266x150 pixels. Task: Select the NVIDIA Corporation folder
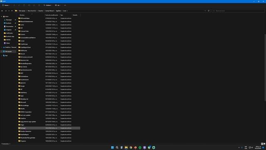(x=26, y=112)
